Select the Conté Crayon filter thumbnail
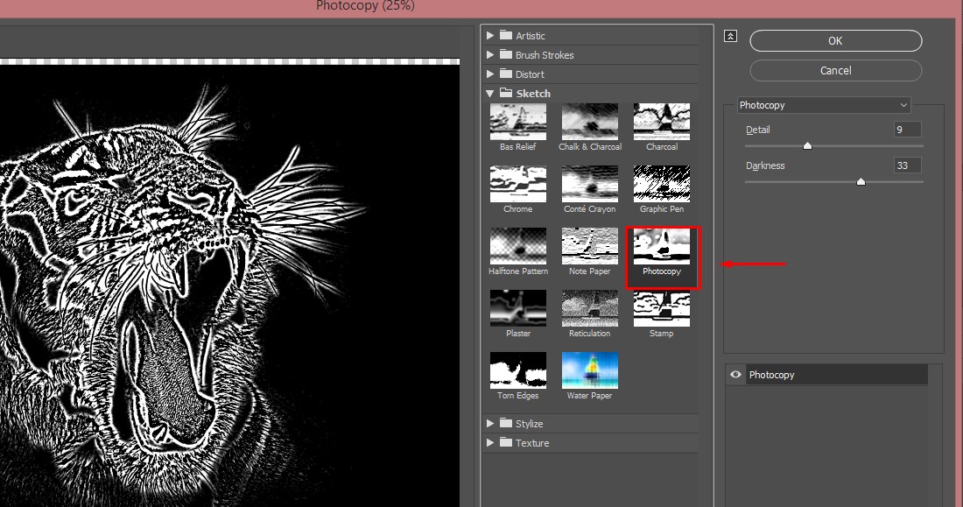The width and height of the screenshot is (963, 507). click(x=589, y=184)
